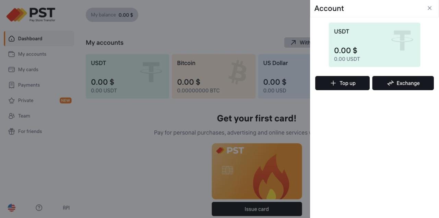Open the Team people icon
Viewport: 439px width, 218px height.
[x=12, y=116]
